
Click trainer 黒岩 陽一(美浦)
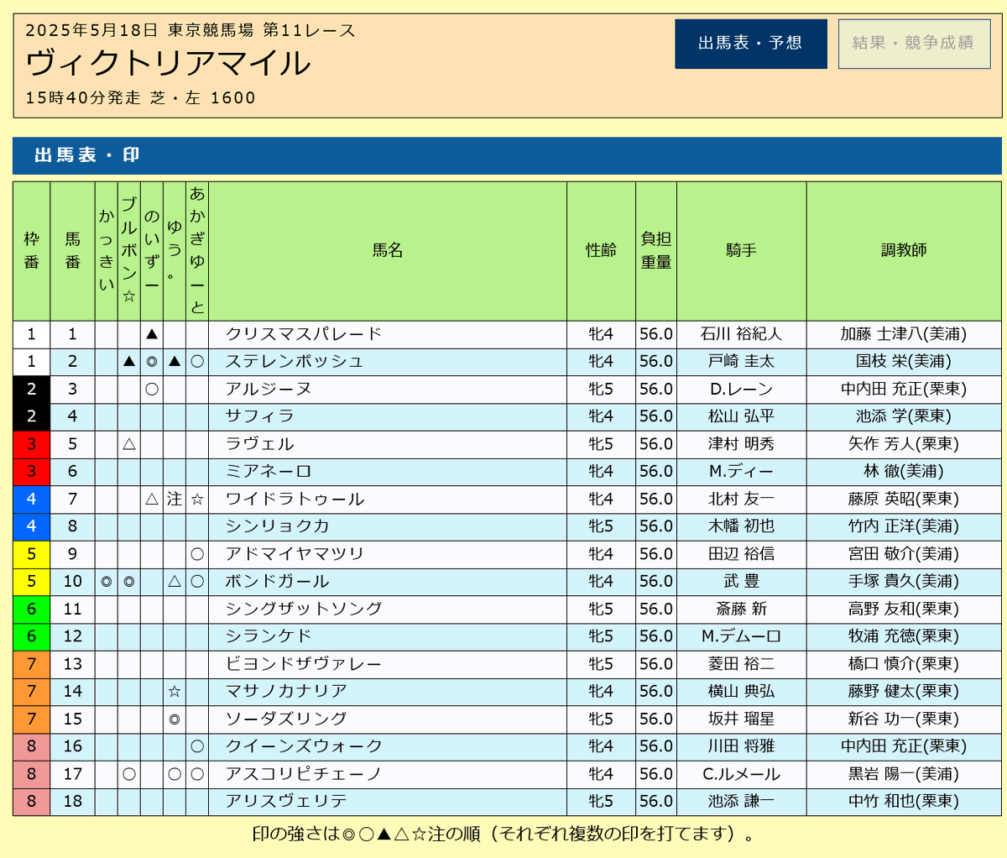tap(904, 774)
